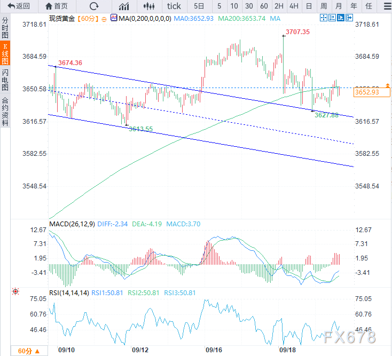Open the 60分 period dropdown at bottom-left
This screenshot has width=392, height=356.
(x=28, y=351)
